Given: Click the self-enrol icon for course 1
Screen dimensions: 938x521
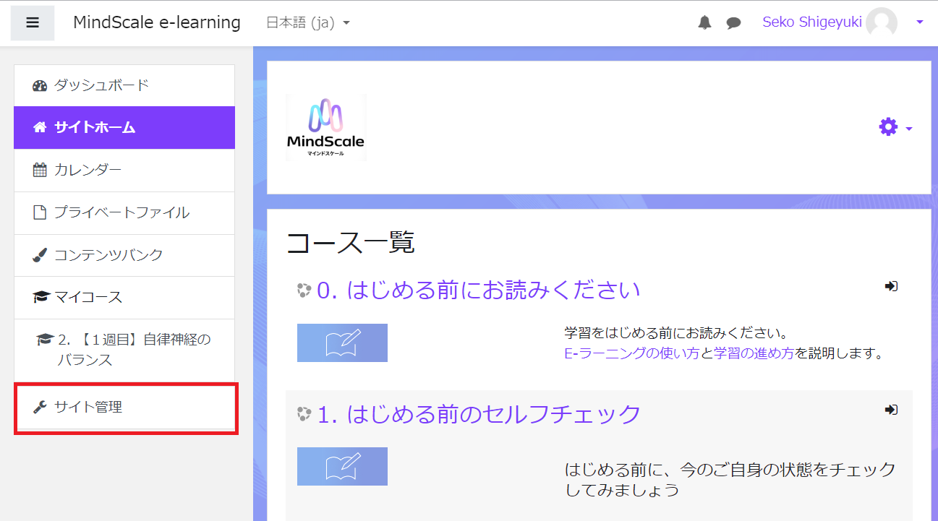Looking at the screenshot, I should coord(891,410).
